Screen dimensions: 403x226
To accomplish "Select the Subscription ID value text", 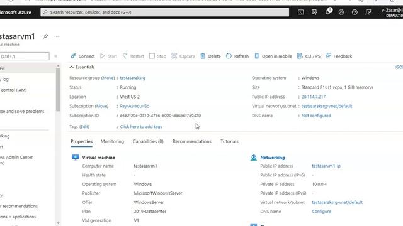I will [161, 116].
